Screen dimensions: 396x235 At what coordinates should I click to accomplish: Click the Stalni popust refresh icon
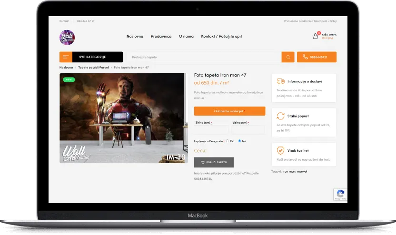click(280, 116)
